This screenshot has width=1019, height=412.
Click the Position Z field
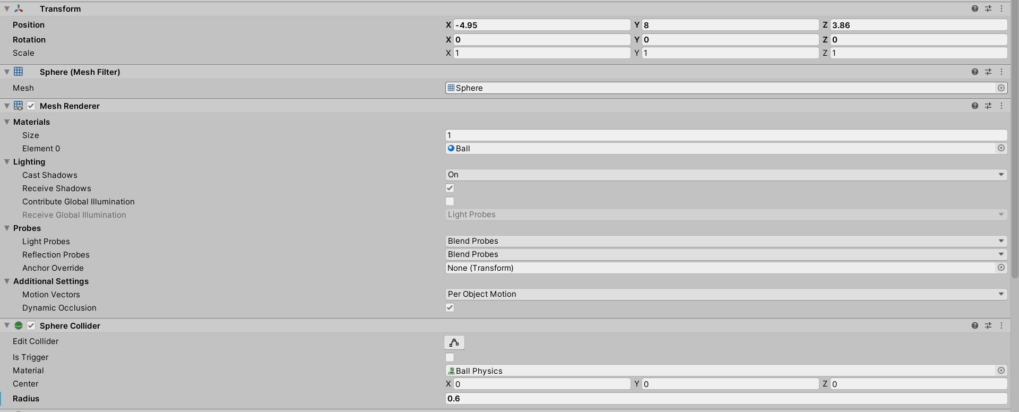point(919,25)
